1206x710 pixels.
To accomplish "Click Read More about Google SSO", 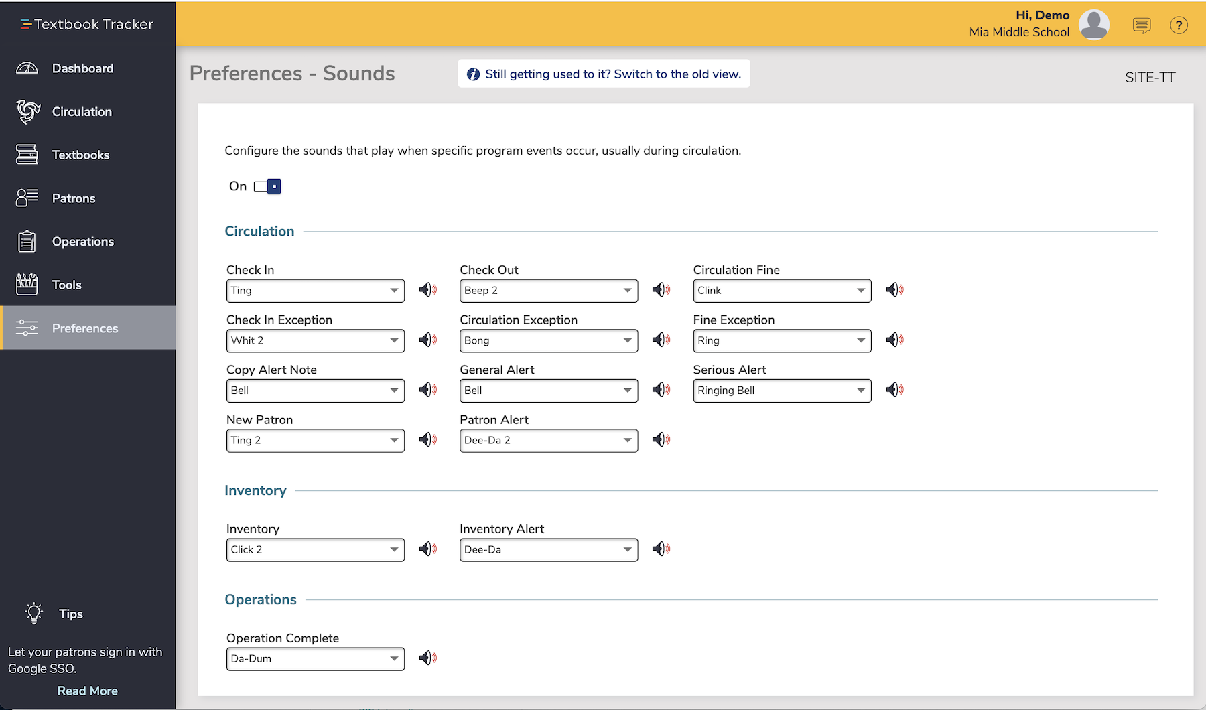I will [x=87, y=690].
